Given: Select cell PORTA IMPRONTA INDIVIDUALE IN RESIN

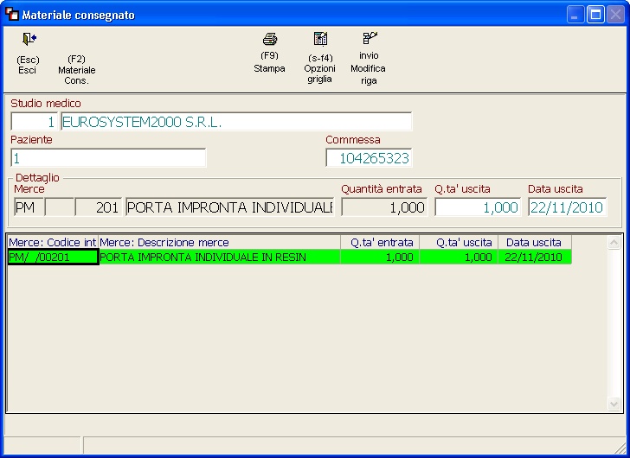Looking at the screenshot, I should pyautogui.click(x=220, y=257).
